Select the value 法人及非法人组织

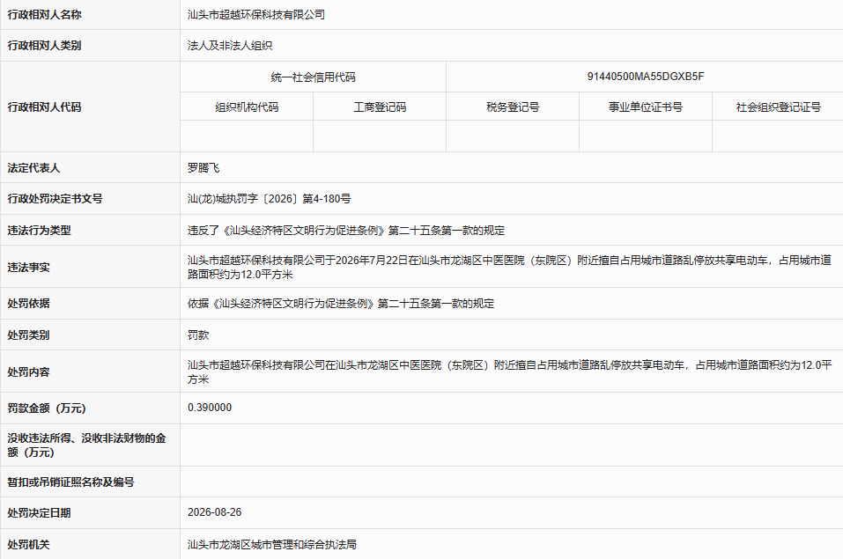[230, 45]
